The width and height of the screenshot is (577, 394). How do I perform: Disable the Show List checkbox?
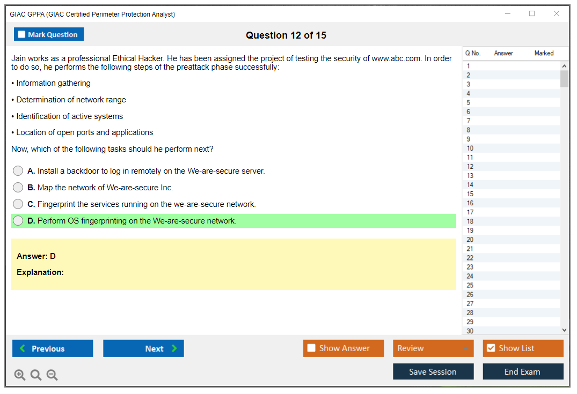(491, 348)
